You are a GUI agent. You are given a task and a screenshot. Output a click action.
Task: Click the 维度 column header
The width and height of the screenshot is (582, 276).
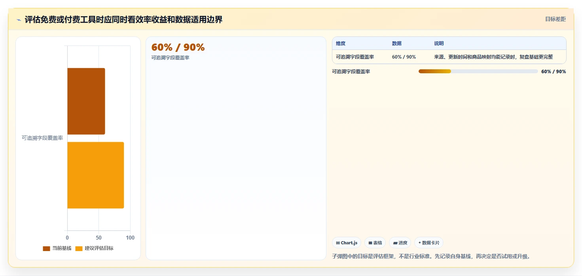click(341, 44)
